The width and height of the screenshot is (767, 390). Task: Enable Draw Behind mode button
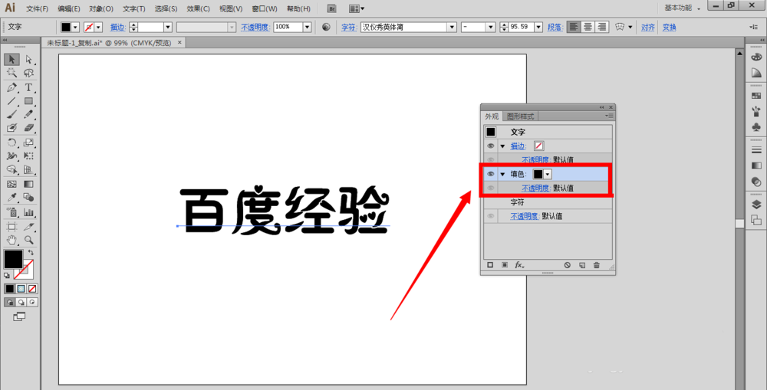[x=21, y=303]
